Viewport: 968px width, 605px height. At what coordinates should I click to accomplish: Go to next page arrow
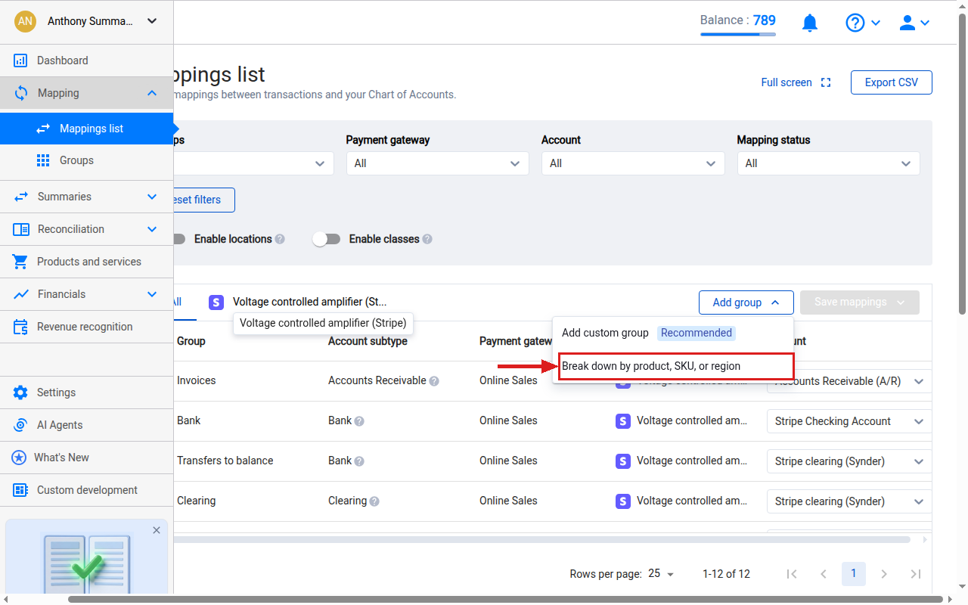pos(884,574)
